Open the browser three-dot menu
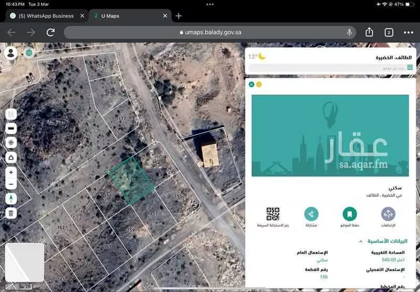 click(408, 33)
